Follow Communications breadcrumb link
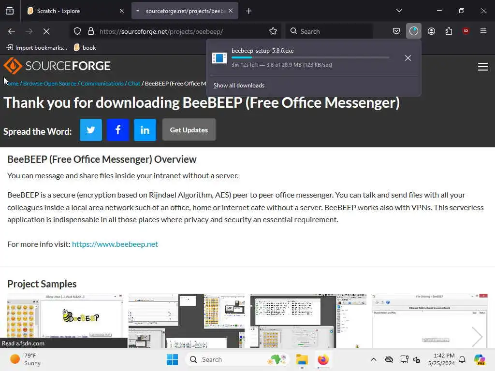495x371 pixels. 102,84
